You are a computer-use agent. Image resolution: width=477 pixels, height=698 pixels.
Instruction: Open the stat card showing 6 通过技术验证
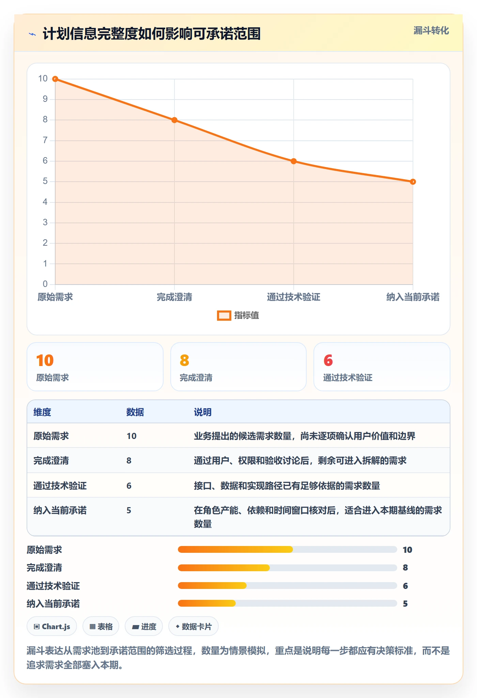point(382,367)
